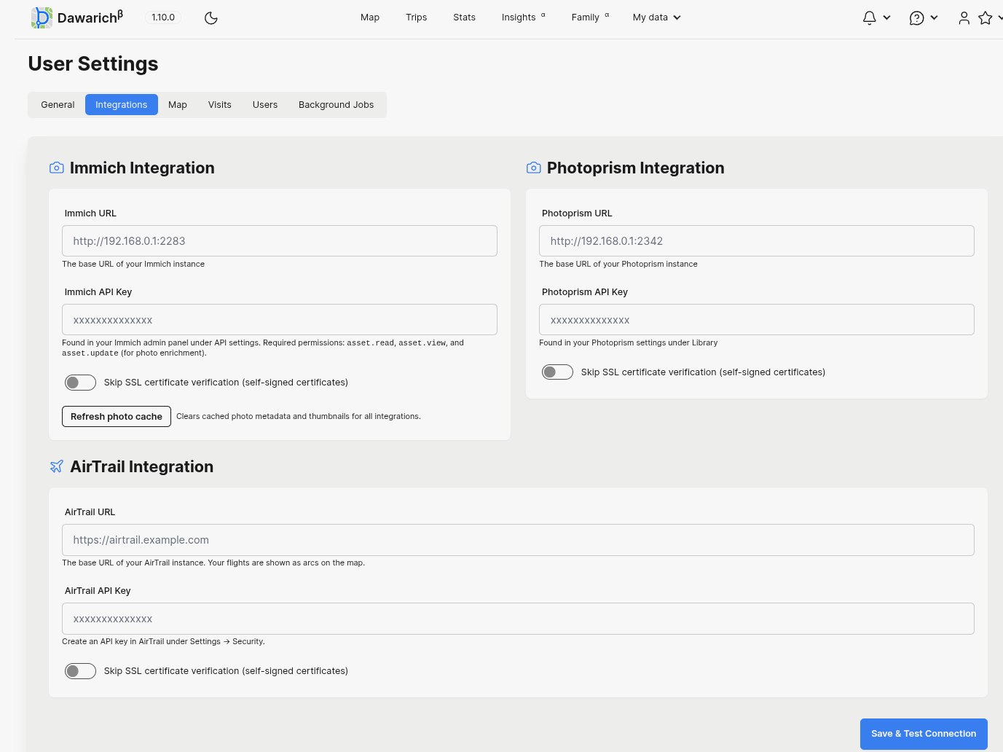This screenshot has height=752, width=1003.
Task: Toggle AirTrail Skip SSL verification switch
Action: click(80, 671)
